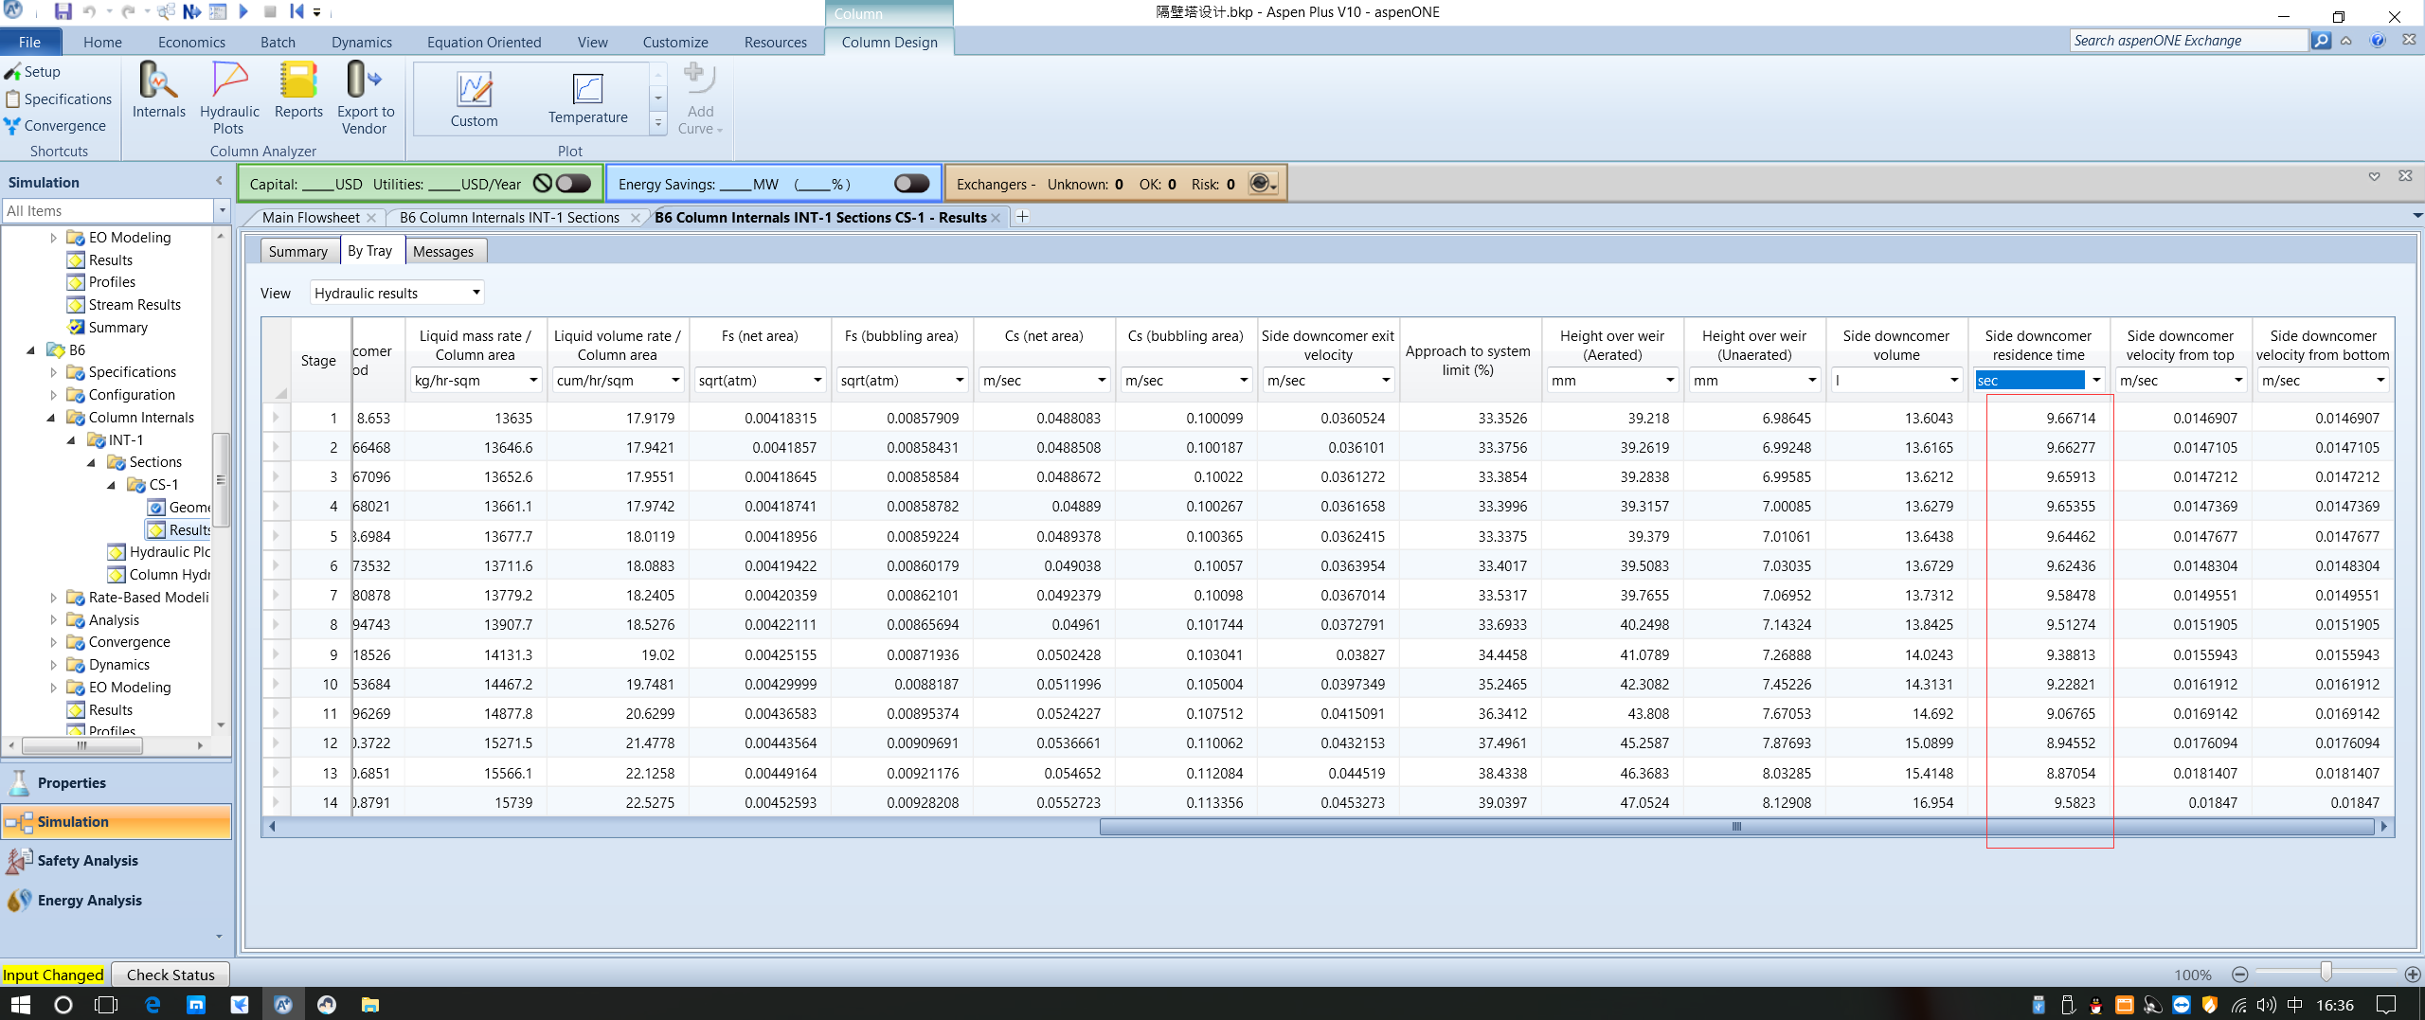Click the Check Status button

[x=171, y=975]
